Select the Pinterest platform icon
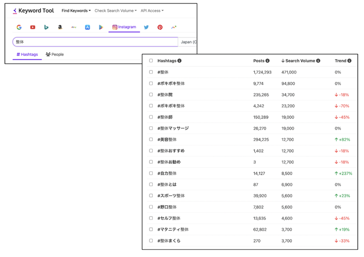This screenshot has width=364, height=257. tap(160, 27)
